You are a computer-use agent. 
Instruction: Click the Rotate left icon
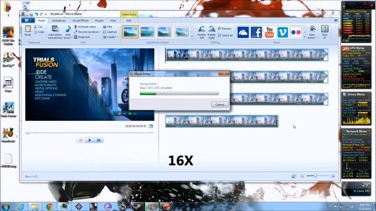point(202,29)
